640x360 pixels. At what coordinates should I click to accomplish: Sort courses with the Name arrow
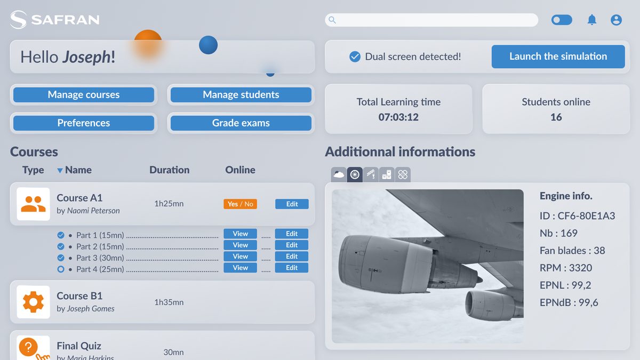(60, 171)
